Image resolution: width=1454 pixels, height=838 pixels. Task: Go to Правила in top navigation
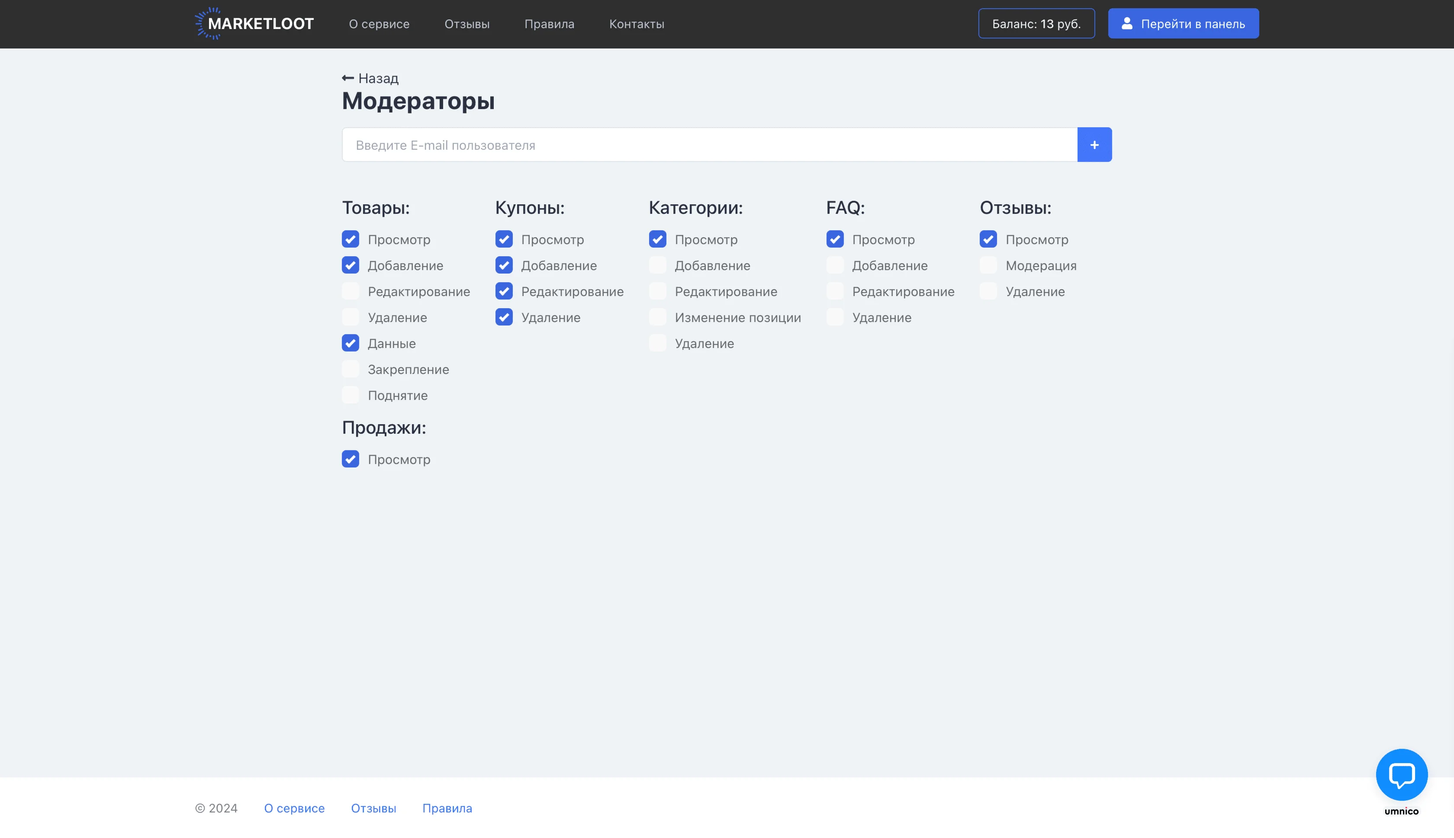point(549,24)
